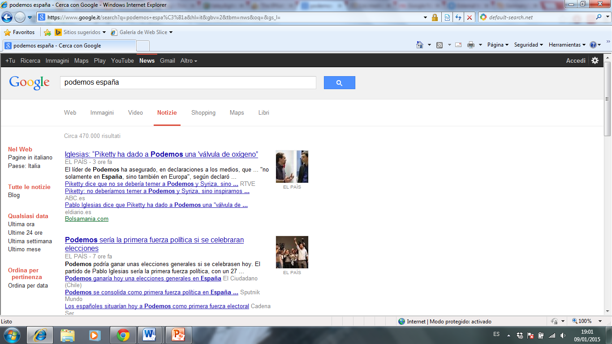Image resolution: width=612 pixels, height=344 pixels.
Task: View the security lock icon report
Action: click(435, 17)
